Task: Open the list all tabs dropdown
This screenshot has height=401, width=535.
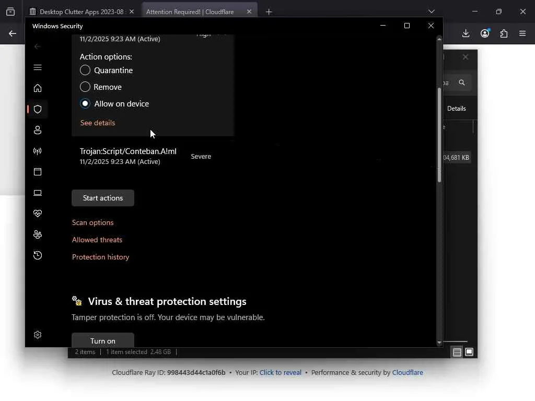Action: point(431,11)
